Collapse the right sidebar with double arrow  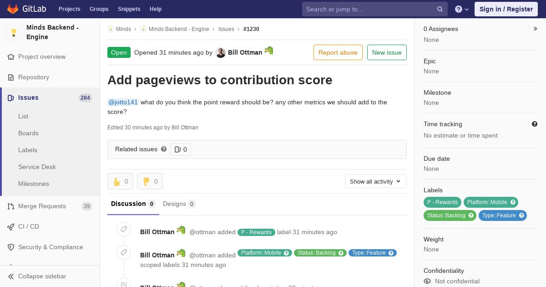pyautogui.click(x=536, y=29)
